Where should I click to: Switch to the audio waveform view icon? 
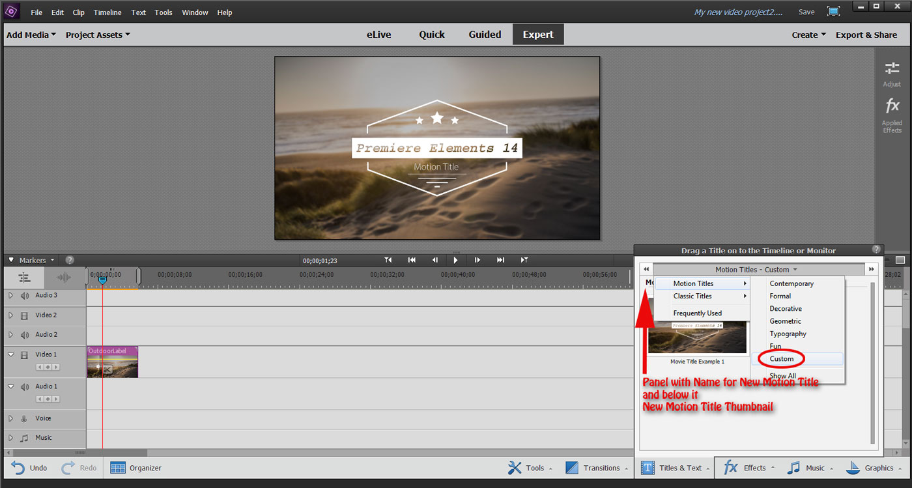click(x=63, y=278)
